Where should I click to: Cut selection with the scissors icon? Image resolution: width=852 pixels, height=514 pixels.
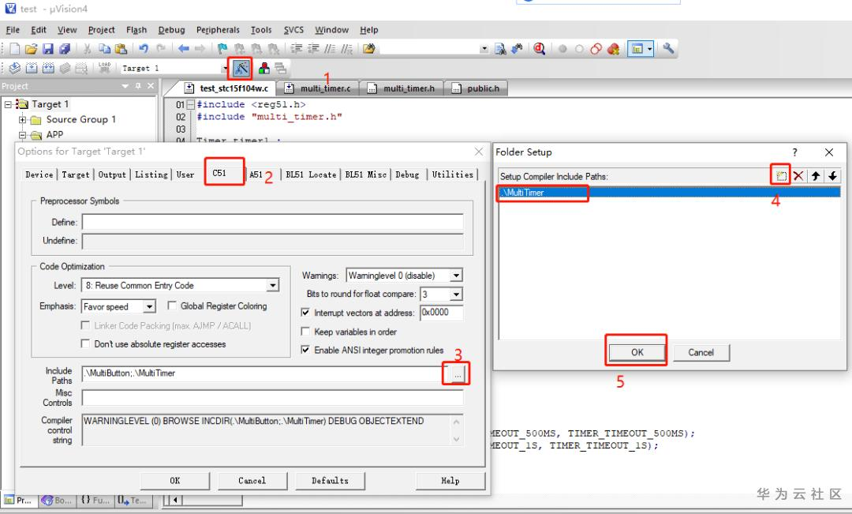87,49
